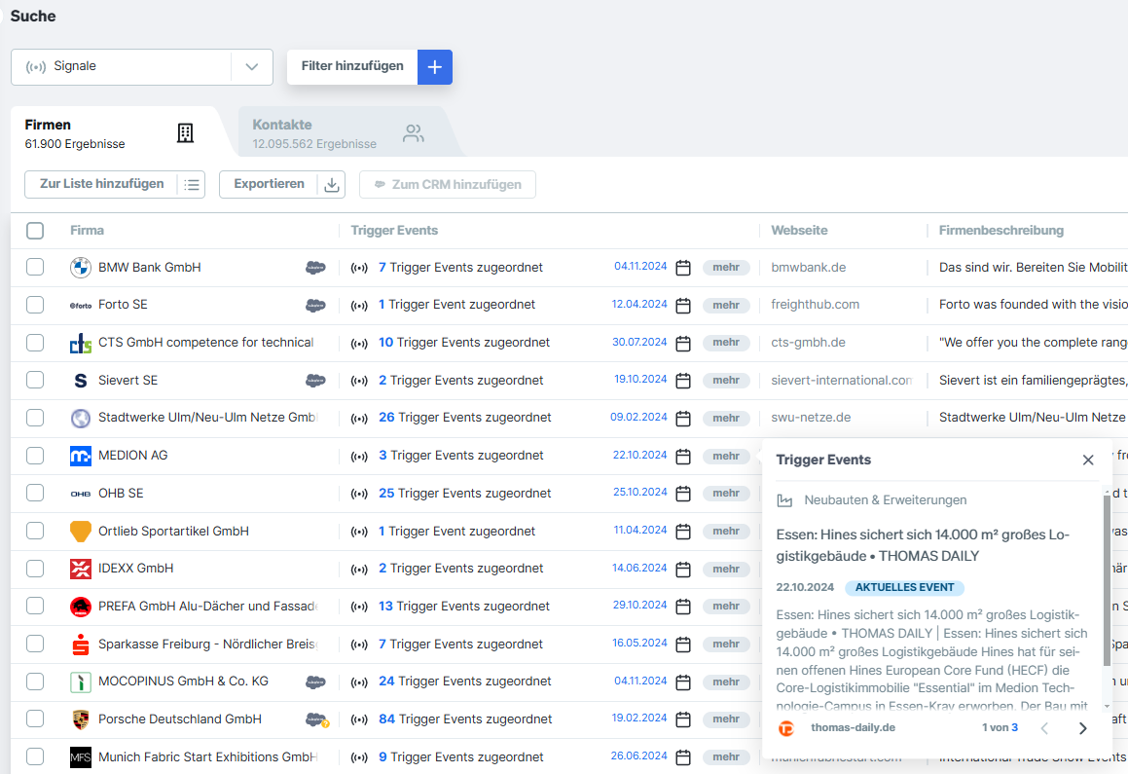Click calendar icon in Forto SE row
The image size is (1128, 774).
click(683, 305)
